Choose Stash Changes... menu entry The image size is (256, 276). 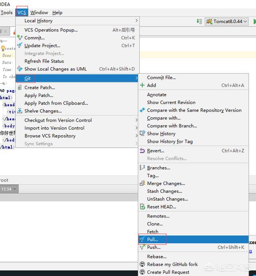(x=164, y=191)
